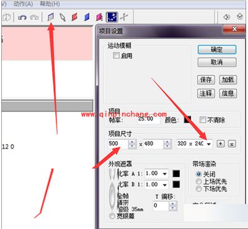Viewport: 248px width, 229px height.
Task: Click the project height field showing 480
Action: pyautogui.click(x=154, y=144)
